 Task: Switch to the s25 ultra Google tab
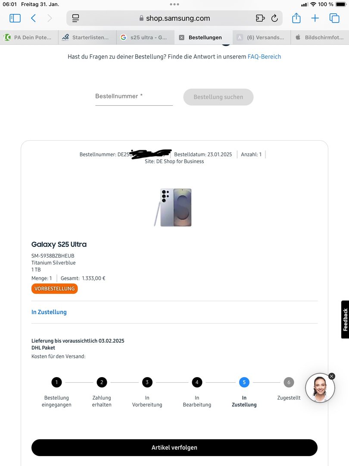[x=146, y=38]
